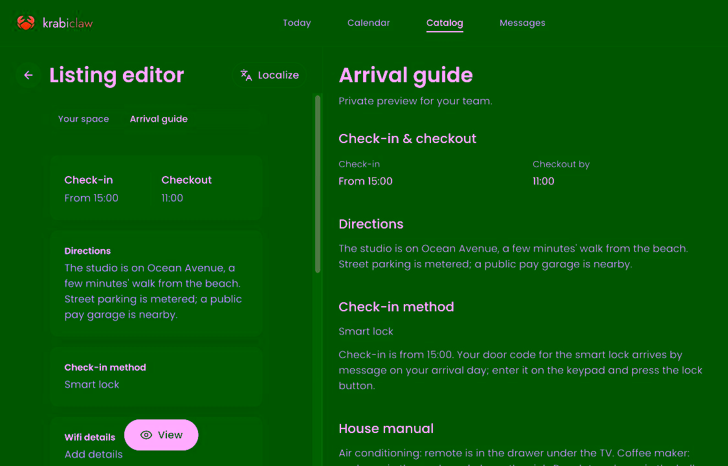Click the Arrival guide preview heading
Screen dimensions: 728x466
click(406, 75)
